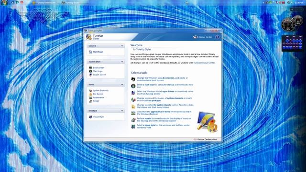Click the Windows Start orb

tap(4, 2)
